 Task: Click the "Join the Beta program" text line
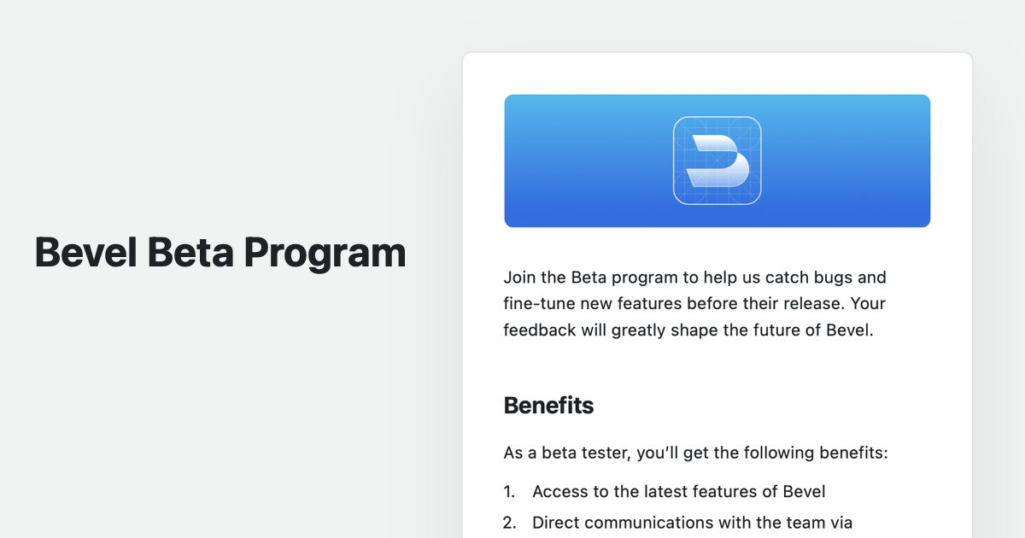click(581, 278)
